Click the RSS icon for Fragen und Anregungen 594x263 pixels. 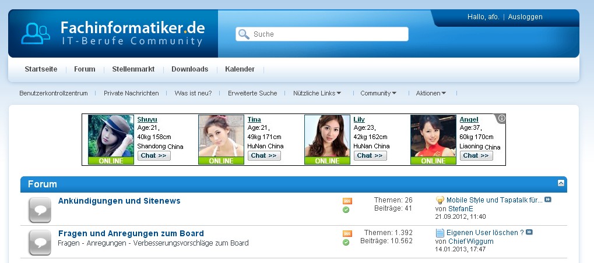point(347,233)
